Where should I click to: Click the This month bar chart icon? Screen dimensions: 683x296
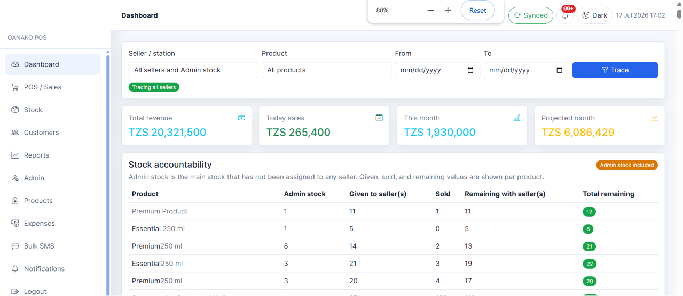[x=517, y=118]
